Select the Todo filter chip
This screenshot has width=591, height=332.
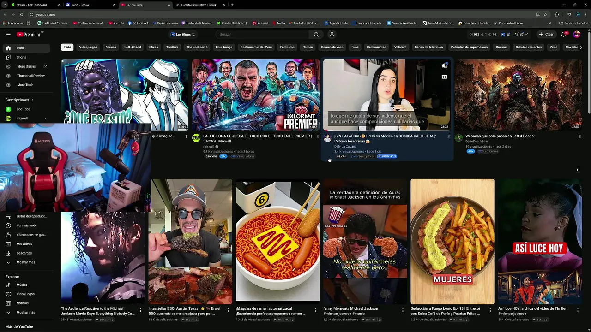click(x=67, y=47)
